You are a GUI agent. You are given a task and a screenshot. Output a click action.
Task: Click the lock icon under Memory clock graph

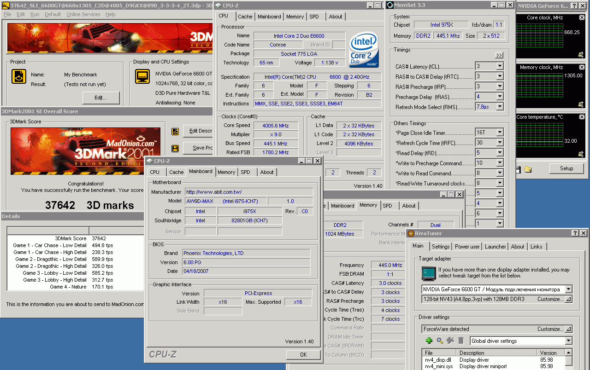[581, 104]
